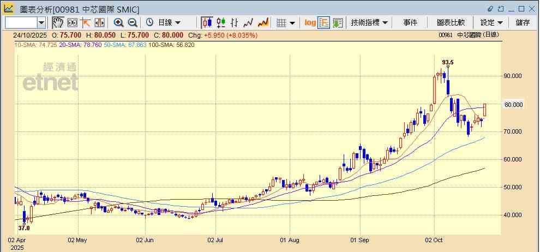Click the 事件 button

pos(410,22)
